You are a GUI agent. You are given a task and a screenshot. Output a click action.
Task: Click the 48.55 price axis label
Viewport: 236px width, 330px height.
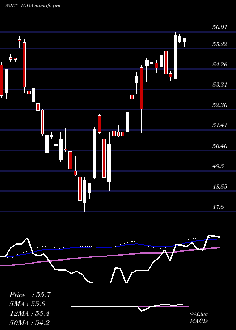220,187
